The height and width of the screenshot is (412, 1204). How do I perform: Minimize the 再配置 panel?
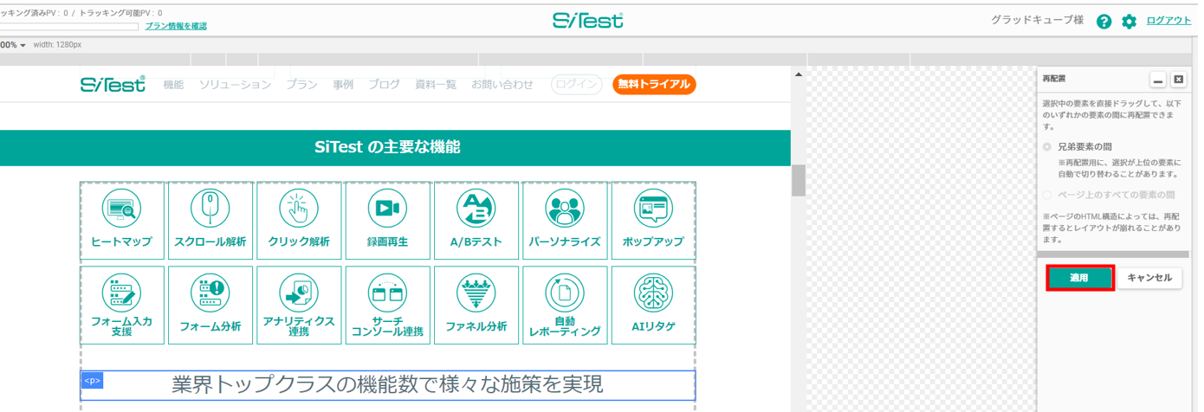(1158, 80)
